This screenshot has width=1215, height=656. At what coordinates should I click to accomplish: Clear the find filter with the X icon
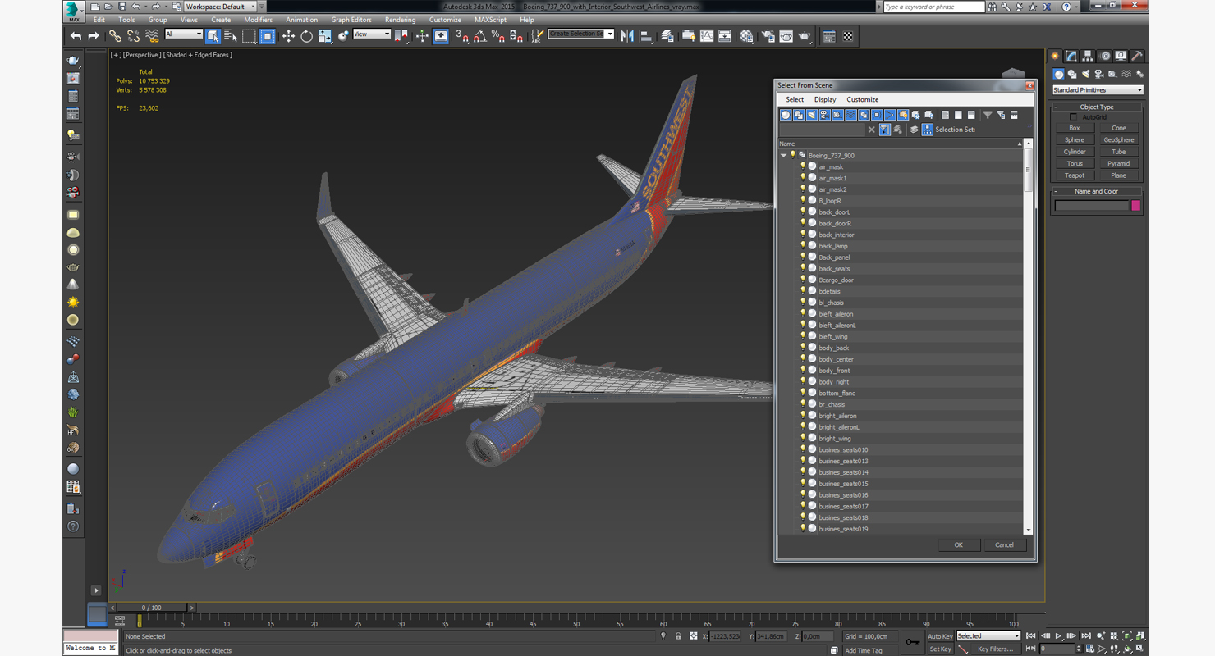pos(871,130)
